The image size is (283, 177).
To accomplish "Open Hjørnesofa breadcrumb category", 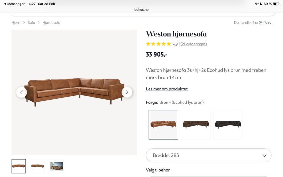I will click(51, 23).
